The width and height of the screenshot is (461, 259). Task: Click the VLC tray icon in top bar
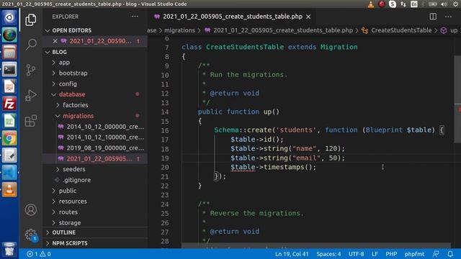point(371,4)
